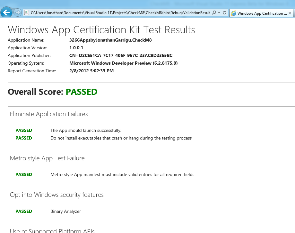This screenshot has width=295, height=233.
Task: Select app name 3266AppsbyJonathanGarrigu.CheckM8
Action: [110, 40]
